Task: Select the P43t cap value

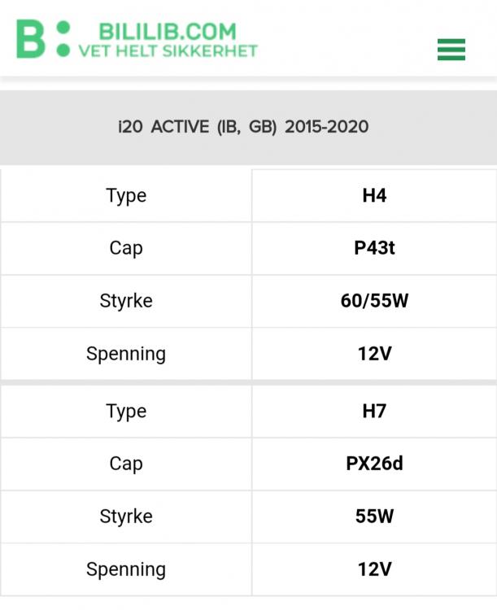Action: pyautogui.click(x=374, y=248)
